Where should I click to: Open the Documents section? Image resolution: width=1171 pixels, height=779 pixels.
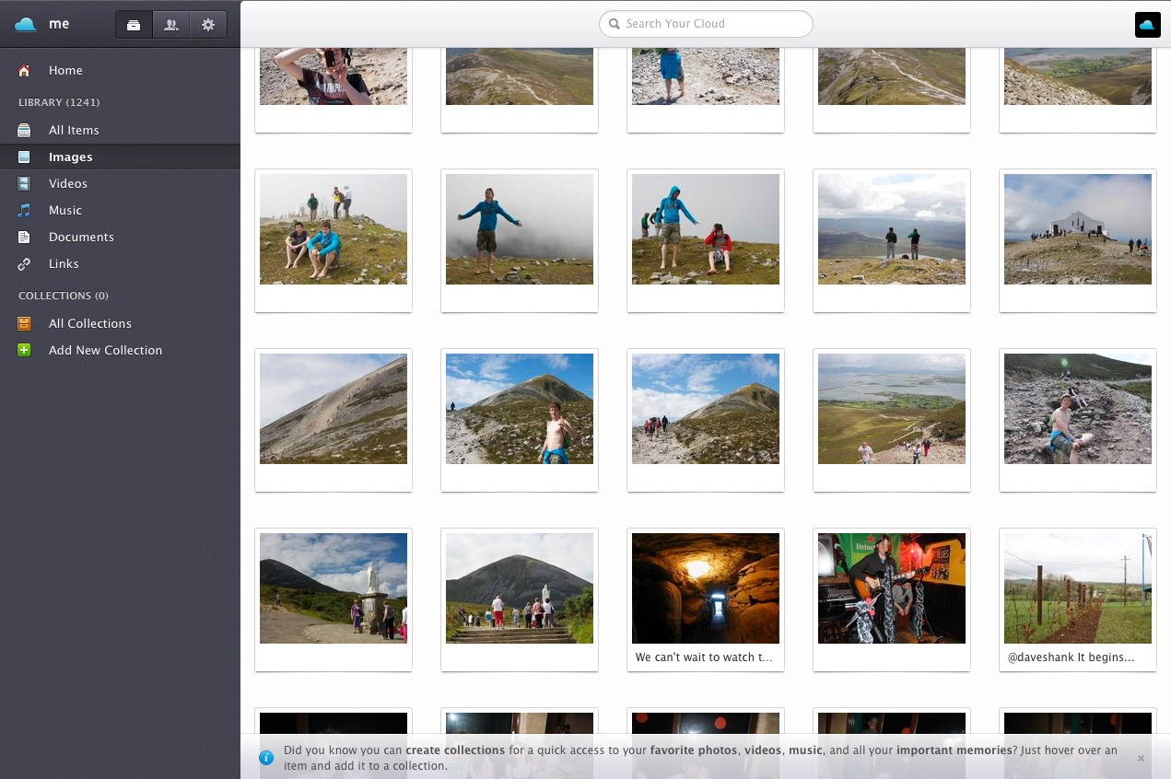(x=81, y=237)
